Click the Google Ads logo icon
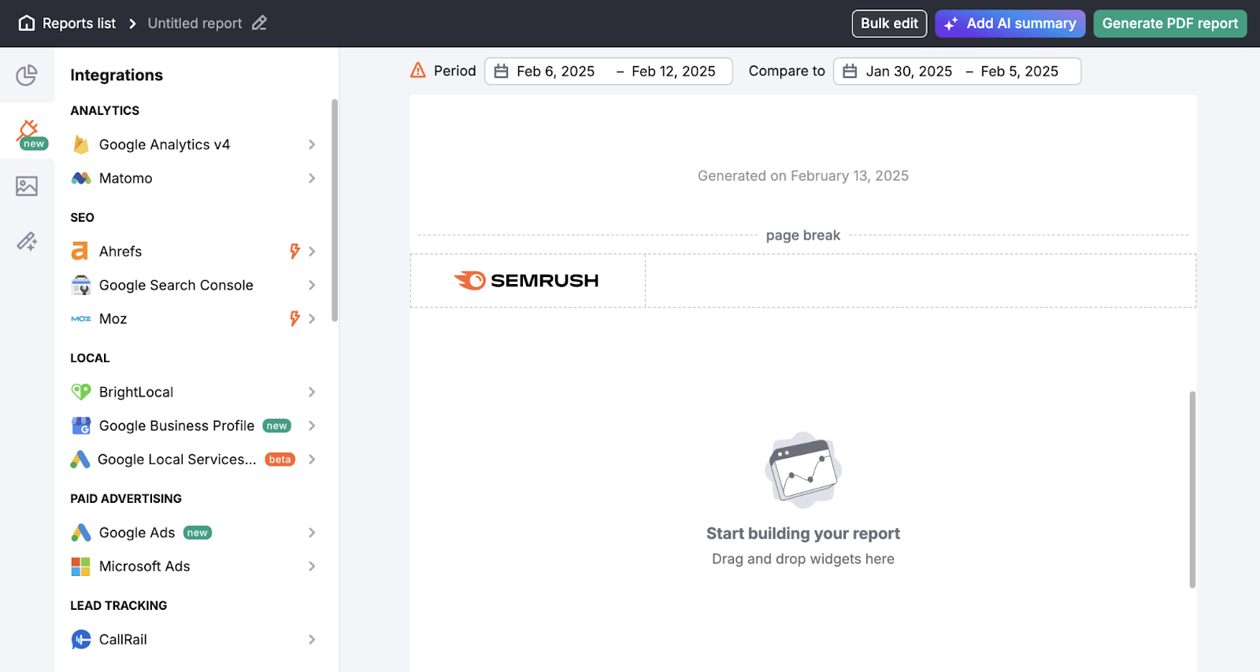The width and height of the screenshot is (1260, 672). [81, 533]
